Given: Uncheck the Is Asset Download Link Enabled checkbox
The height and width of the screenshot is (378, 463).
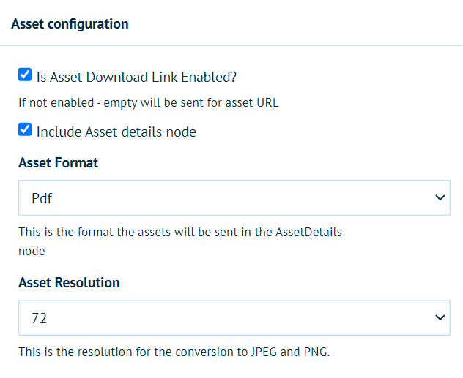Looking at the screenshot, I should point(25,75).
